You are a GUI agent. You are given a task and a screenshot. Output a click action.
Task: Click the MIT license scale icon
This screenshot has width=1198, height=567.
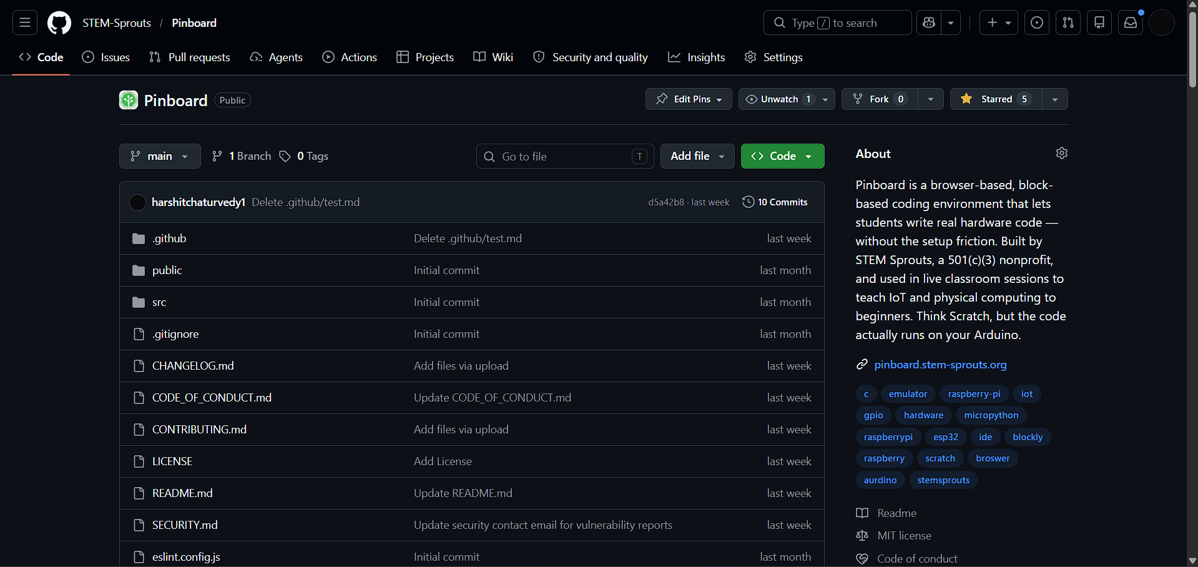click(862, 536)
